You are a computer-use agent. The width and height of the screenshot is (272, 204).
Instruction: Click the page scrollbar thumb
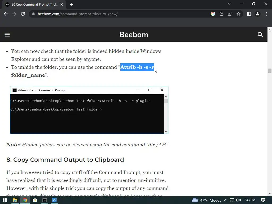pyautogui.click(x=270, y=71)
